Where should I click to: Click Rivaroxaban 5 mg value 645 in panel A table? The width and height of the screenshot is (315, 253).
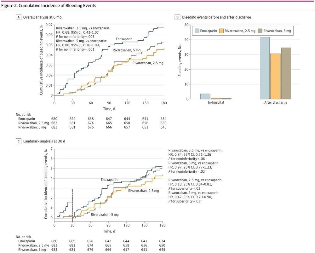click(163, 127)
